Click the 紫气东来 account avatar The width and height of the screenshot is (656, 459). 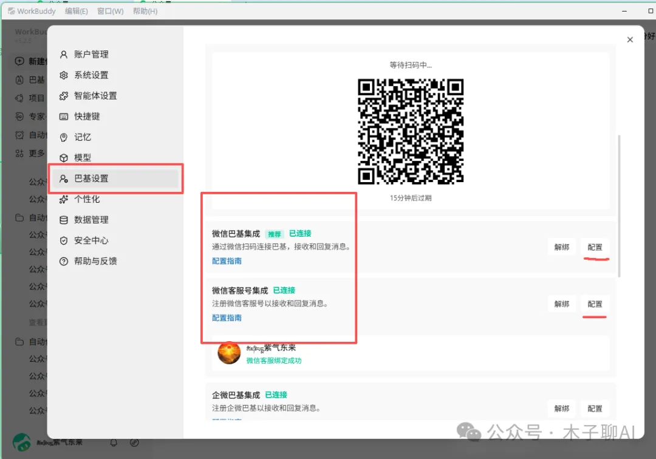click(229, 353)
